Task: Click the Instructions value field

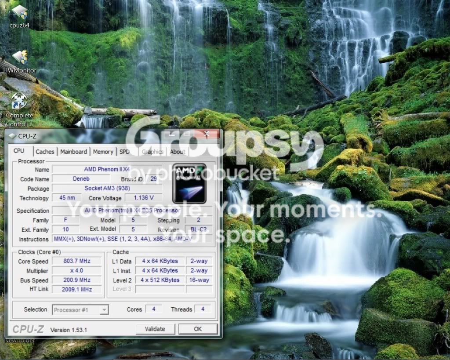Action: pos(132,239)
